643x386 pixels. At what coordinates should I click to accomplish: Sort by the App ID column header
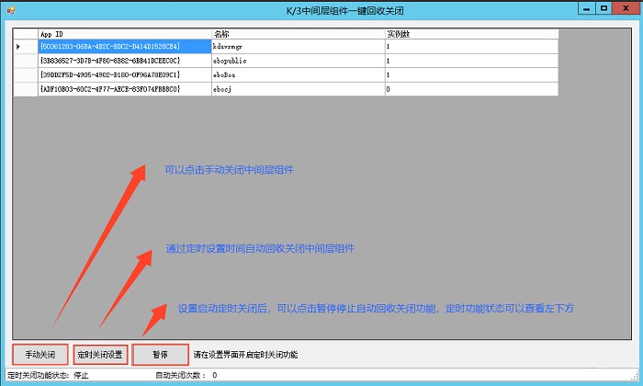124,34
